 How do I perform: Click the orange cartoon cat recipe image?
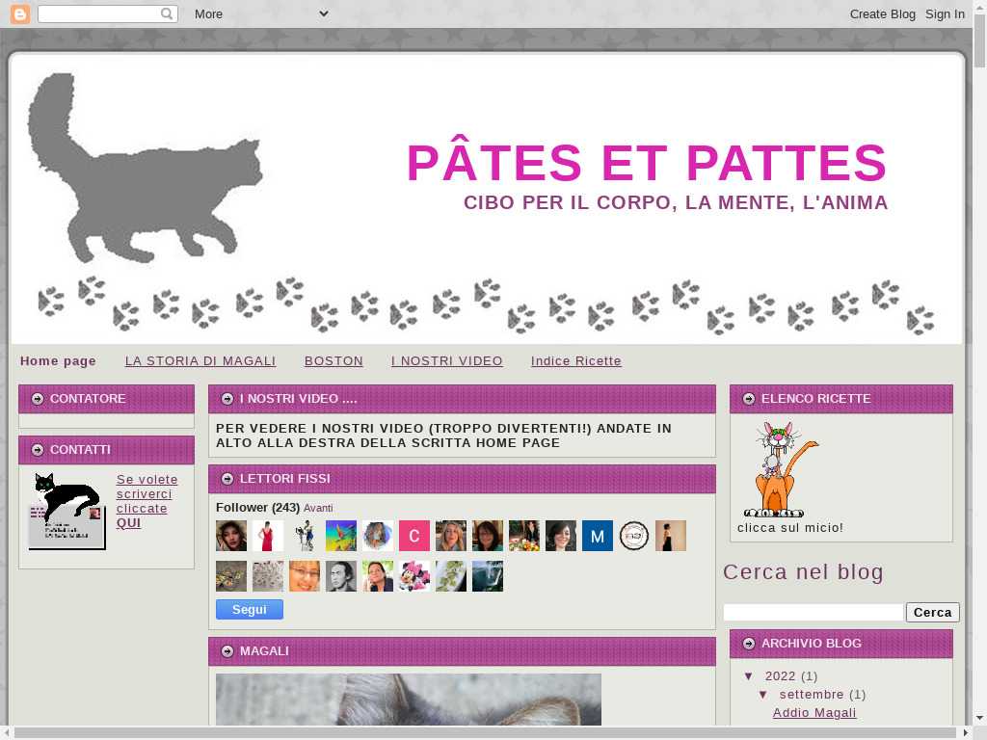pyautogui.click(x=780, y=470)
